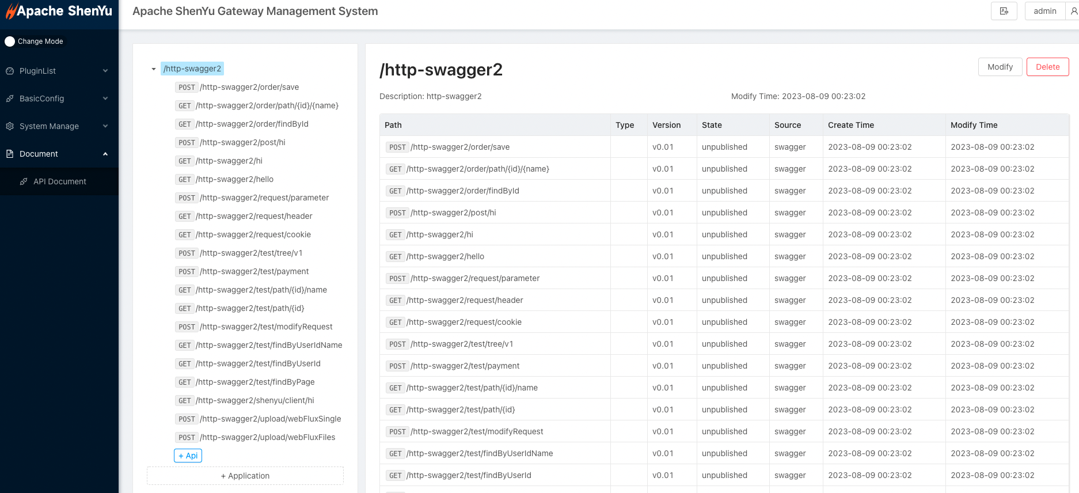
Task: Click the API Document rocket icon
Action: pos(24,181)
